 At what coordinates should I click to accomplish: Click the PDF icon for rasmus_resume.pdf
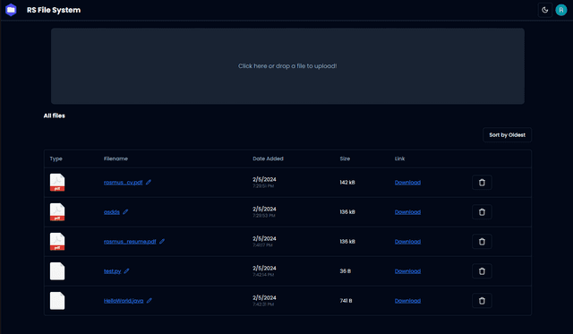pos(57,242)
